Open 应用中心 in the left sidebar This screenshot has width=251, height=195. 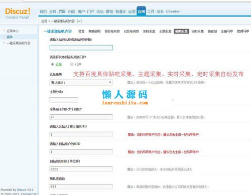click(x=13, y=31)
